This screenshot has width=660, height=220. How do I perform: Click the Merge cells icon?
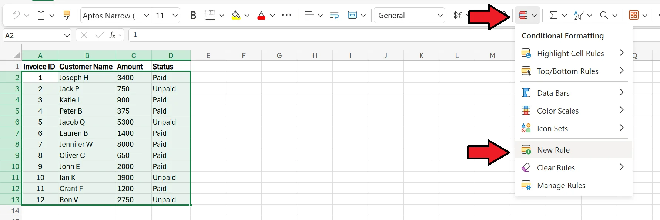(x=352, y=15)
